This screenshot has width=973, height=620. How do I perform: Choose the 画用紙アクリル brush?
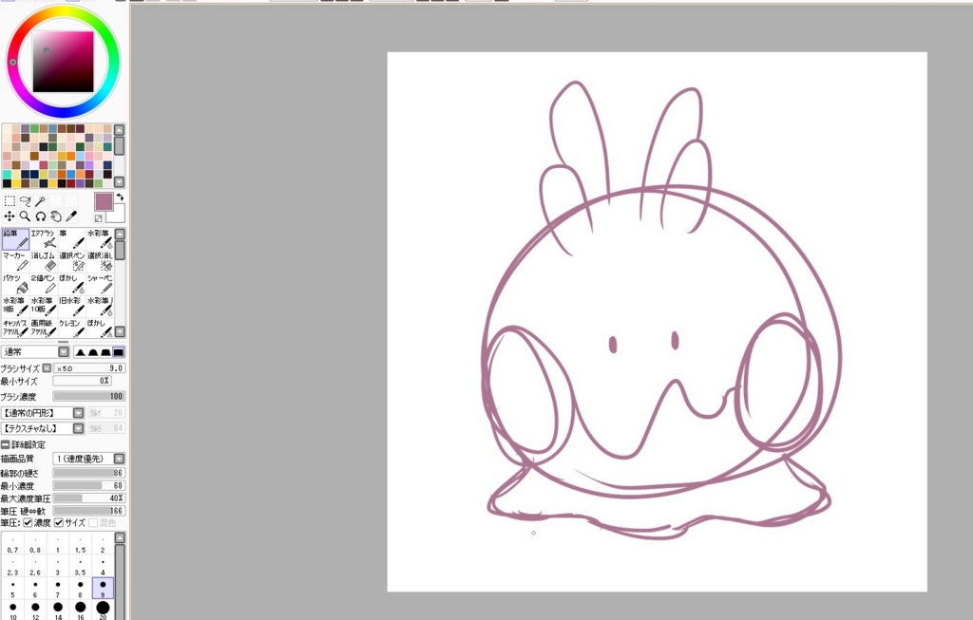point(44,328)
